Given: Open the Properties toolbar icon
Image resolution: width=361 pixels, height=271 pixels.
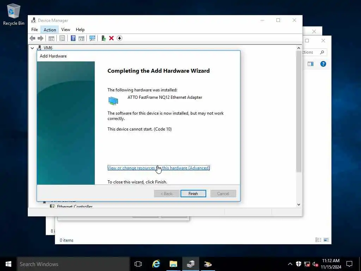Looking at the screenshot, I should click(x=62, y=38).
